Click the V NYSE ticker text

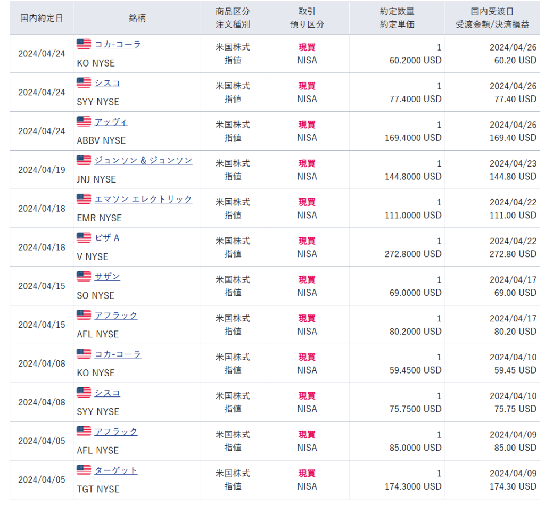(93, 257)
